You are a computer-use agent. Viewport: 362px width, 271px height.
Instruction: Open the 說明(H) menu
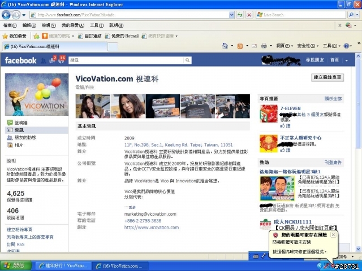tap(117, 25)
